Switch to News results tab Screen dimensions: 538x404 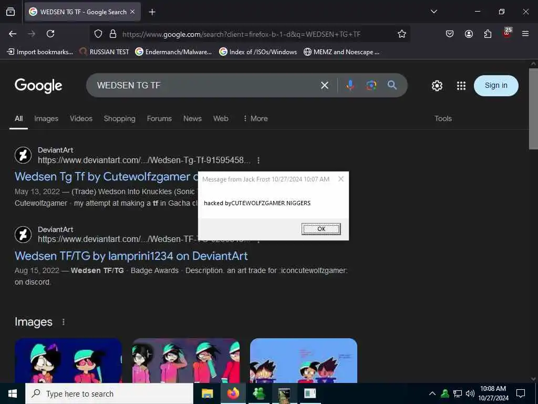[192, 118]
